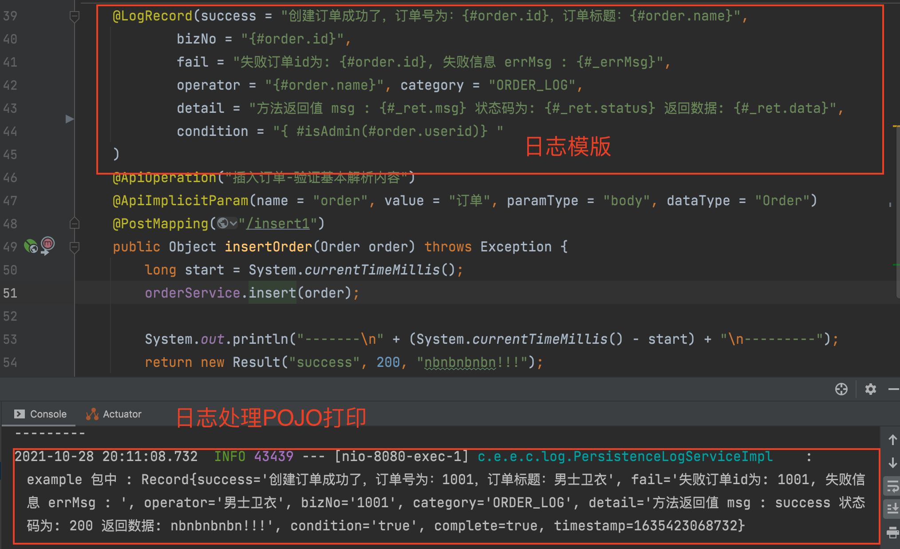Viewport: 900px width, 549px height.
Task: Toggle soft-wrap in console output
Action: (x=892, y=486)
